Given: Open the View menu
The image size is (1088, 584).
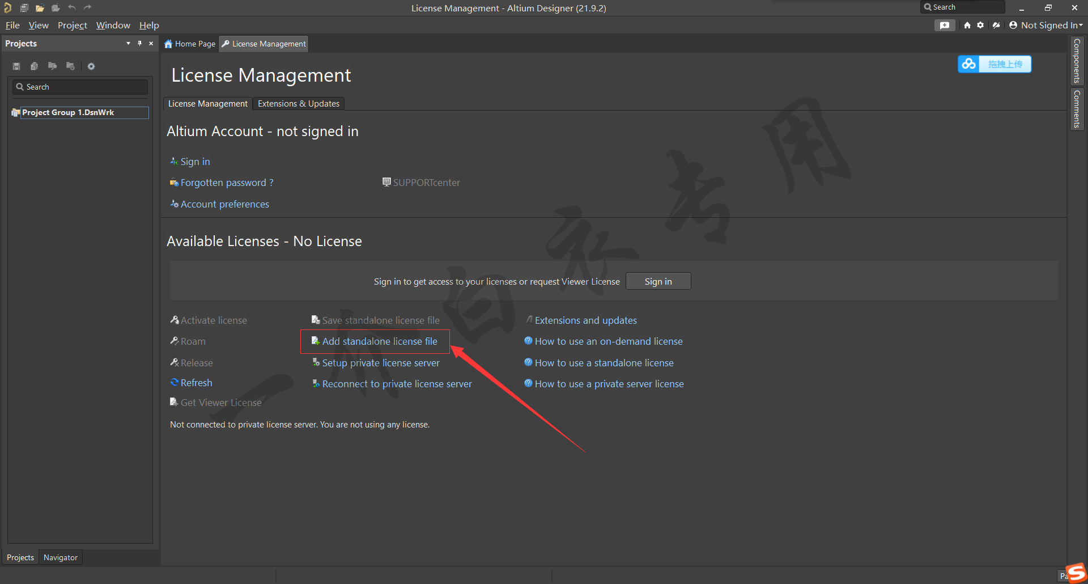Looking at the screenshot, I should click(39, 25).
